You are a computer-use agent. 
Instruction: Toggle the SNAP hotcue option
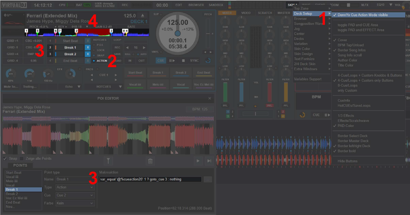coord(99,56)
